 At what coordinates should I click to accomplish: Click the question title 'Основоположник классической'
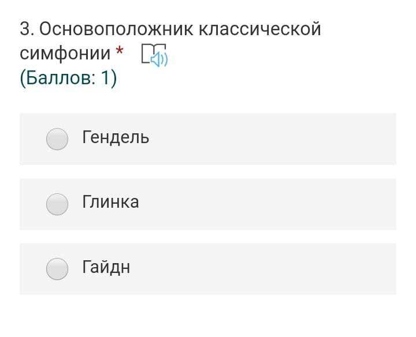179,29
